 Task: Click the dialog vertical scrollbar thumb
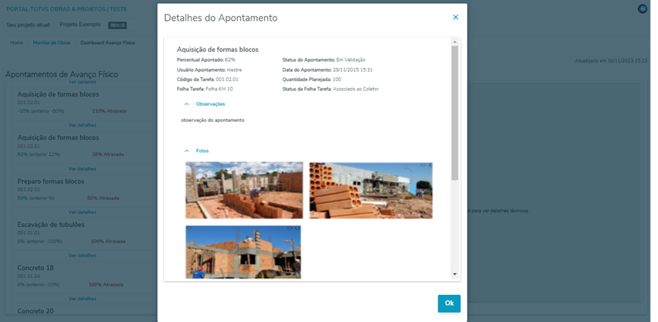coord(455,113)
